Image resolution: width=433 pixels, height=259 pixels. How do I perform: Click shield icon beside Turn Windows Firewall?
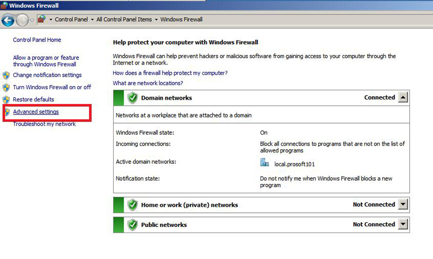(6, 87)
